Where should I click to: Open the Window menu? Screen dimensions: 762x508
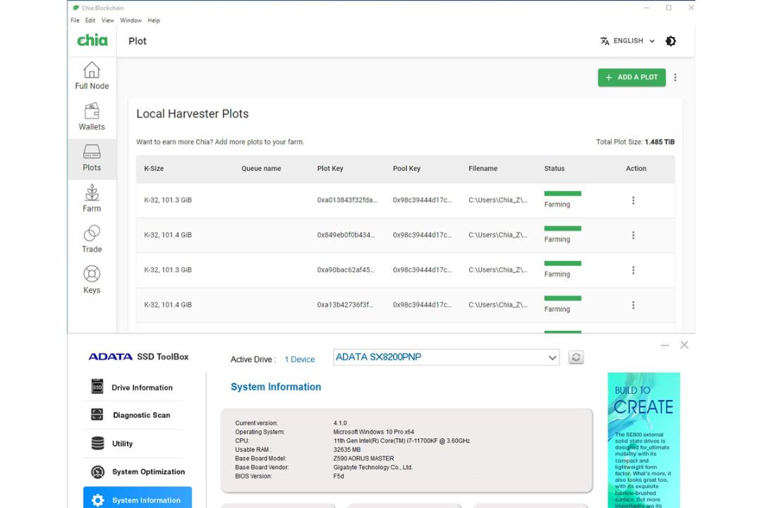pos(131,20)
